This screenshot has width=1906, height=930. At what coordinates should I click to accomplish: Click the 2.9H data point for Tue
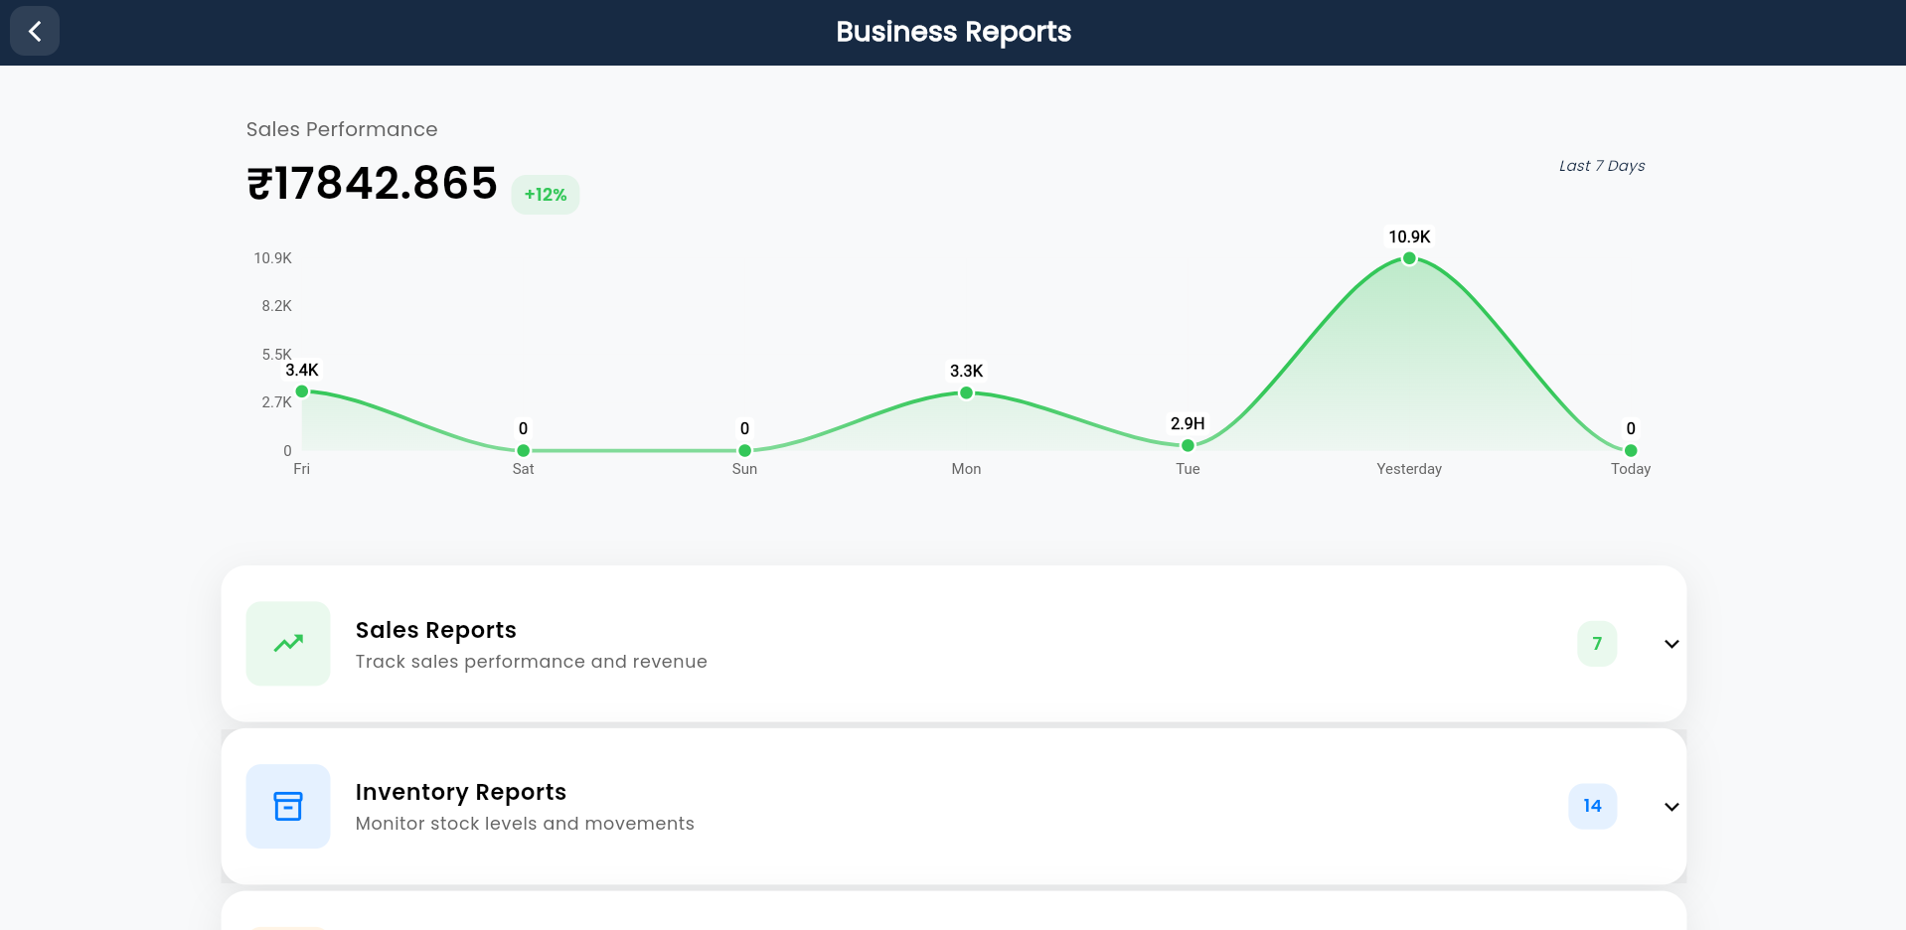[x=1188, y=448]
